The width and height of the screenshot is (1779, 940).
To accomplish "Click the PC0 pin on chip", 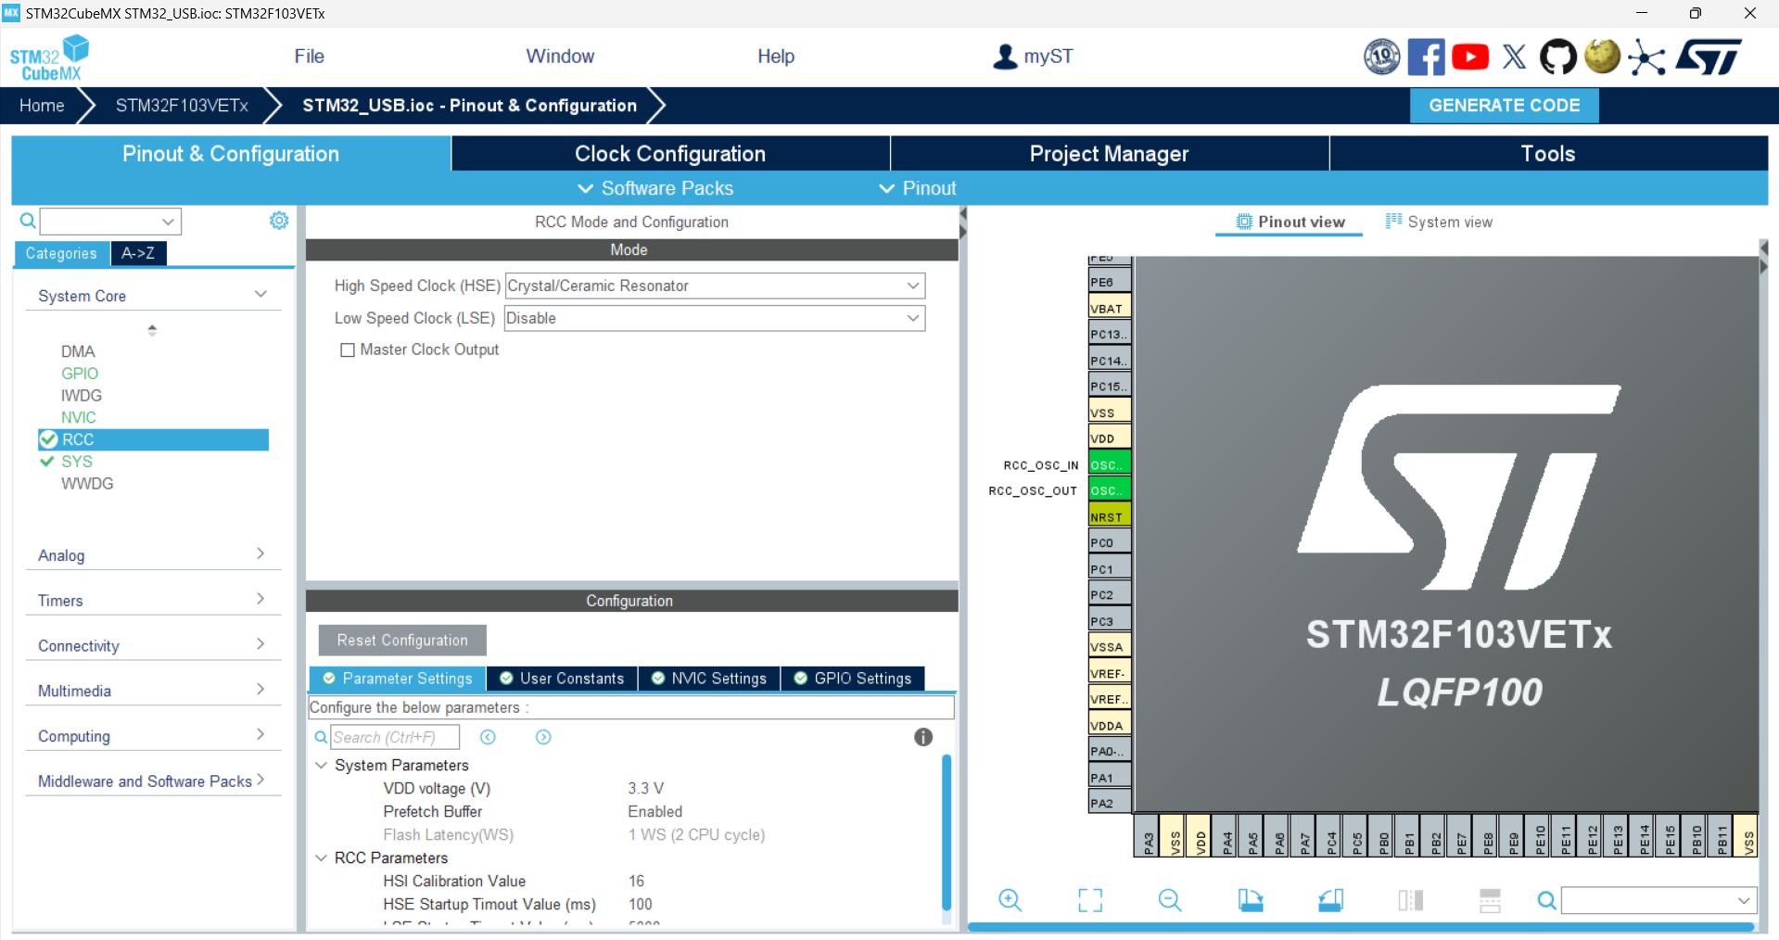I will tap(1109, 542).
